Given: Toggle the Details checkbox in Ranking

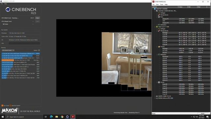Looking at the screenshot, I should (39, 50).
